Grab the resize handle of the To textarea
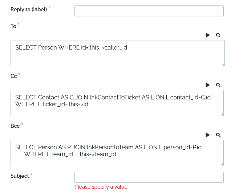This screenshot has height=193, width=231. [223, 64]
